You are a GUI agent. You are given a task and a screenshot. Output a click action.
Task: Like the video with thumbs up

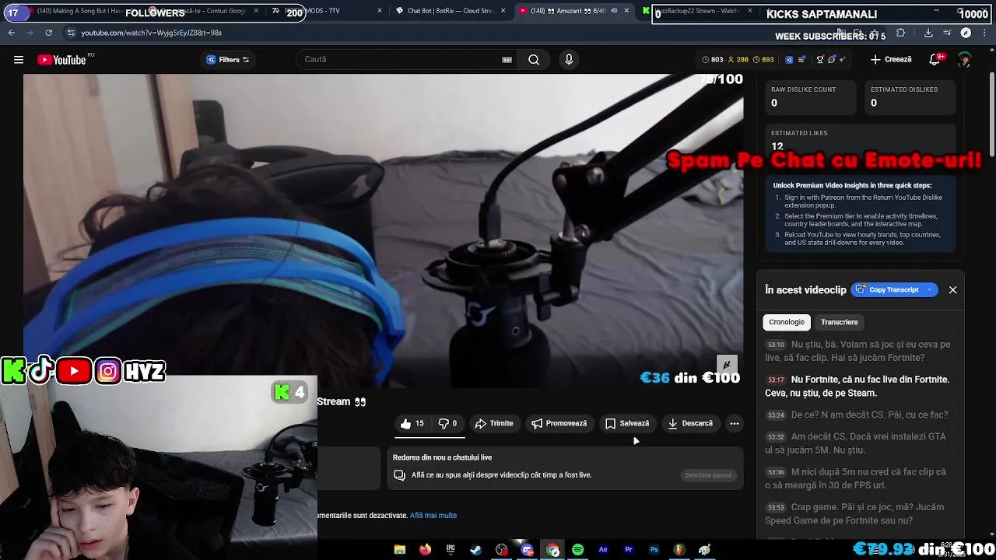coord(412,423)
